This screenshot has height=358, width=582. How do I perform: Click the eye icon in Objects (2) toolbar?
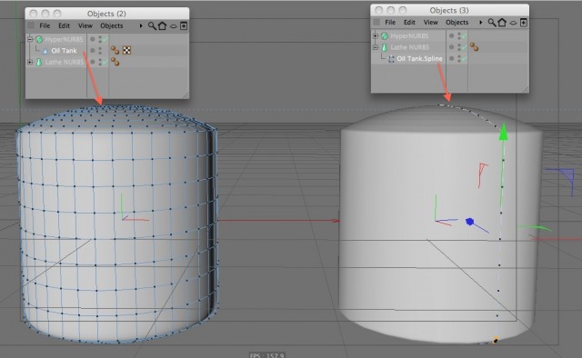[x=174, y=26]
